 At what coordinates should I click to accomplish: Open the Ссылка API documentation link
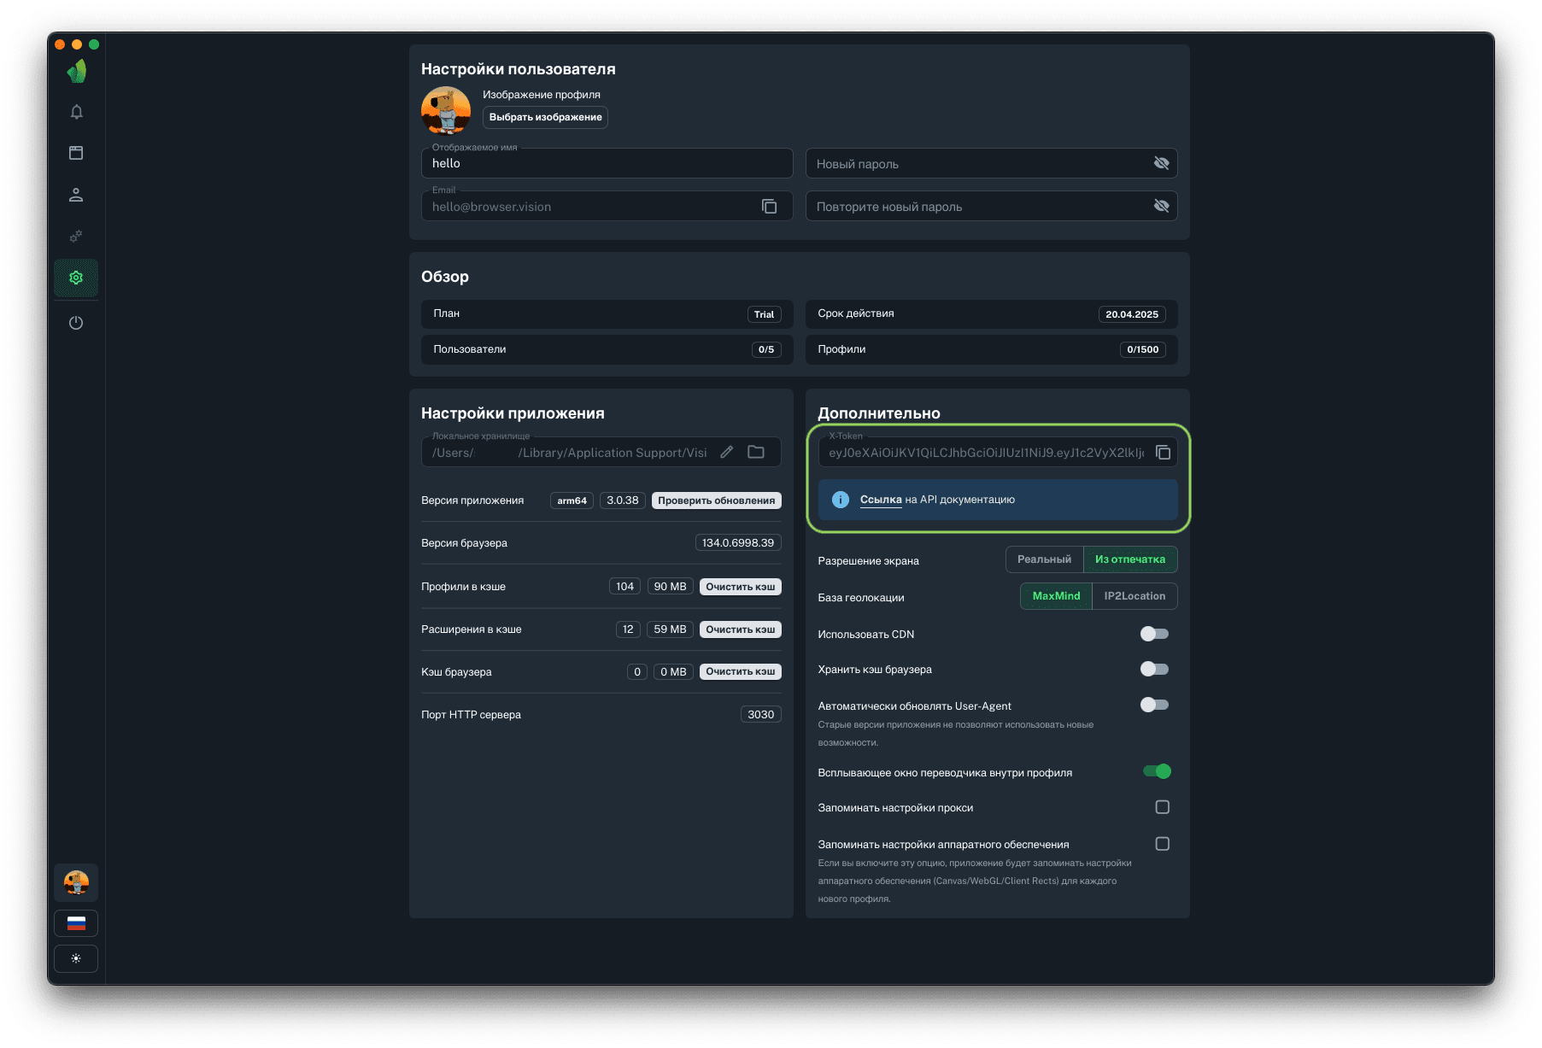click(880, 500)
